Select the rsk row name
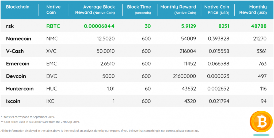This screenshot has height=138, width=274. 10,26
